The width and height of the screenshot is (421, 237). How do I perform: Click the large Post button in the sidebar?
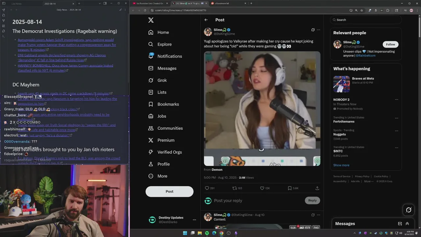point(169,192)
